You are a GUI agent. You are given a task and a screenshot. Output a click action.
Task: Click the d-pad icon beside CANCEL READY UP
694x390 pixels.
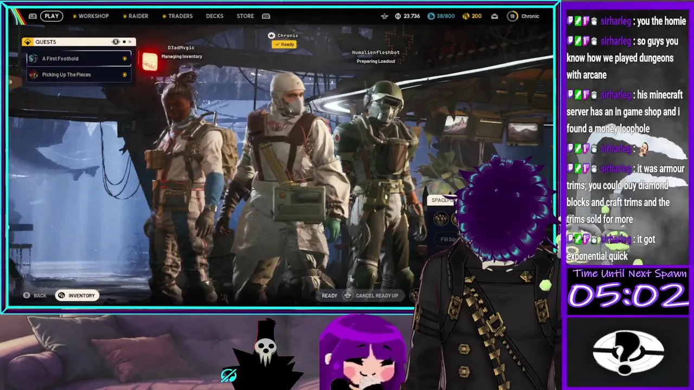(348, 296)
